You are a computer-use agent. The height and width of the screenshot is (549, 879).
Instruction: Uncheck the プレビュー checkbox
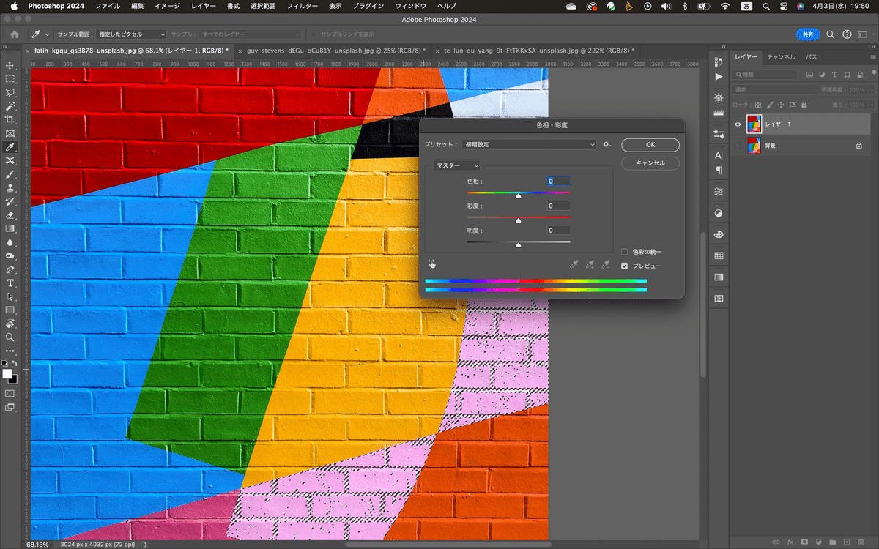(625, 266)
